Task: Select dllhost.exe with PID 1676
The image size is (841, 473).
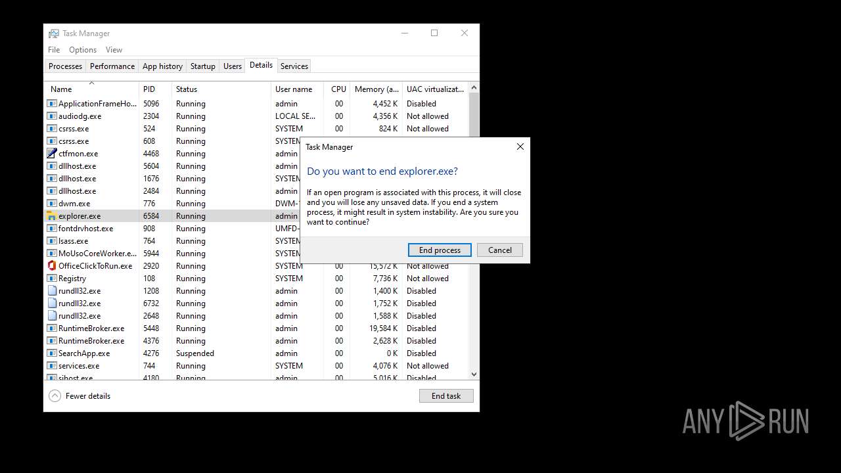Action: click(77, 178)
